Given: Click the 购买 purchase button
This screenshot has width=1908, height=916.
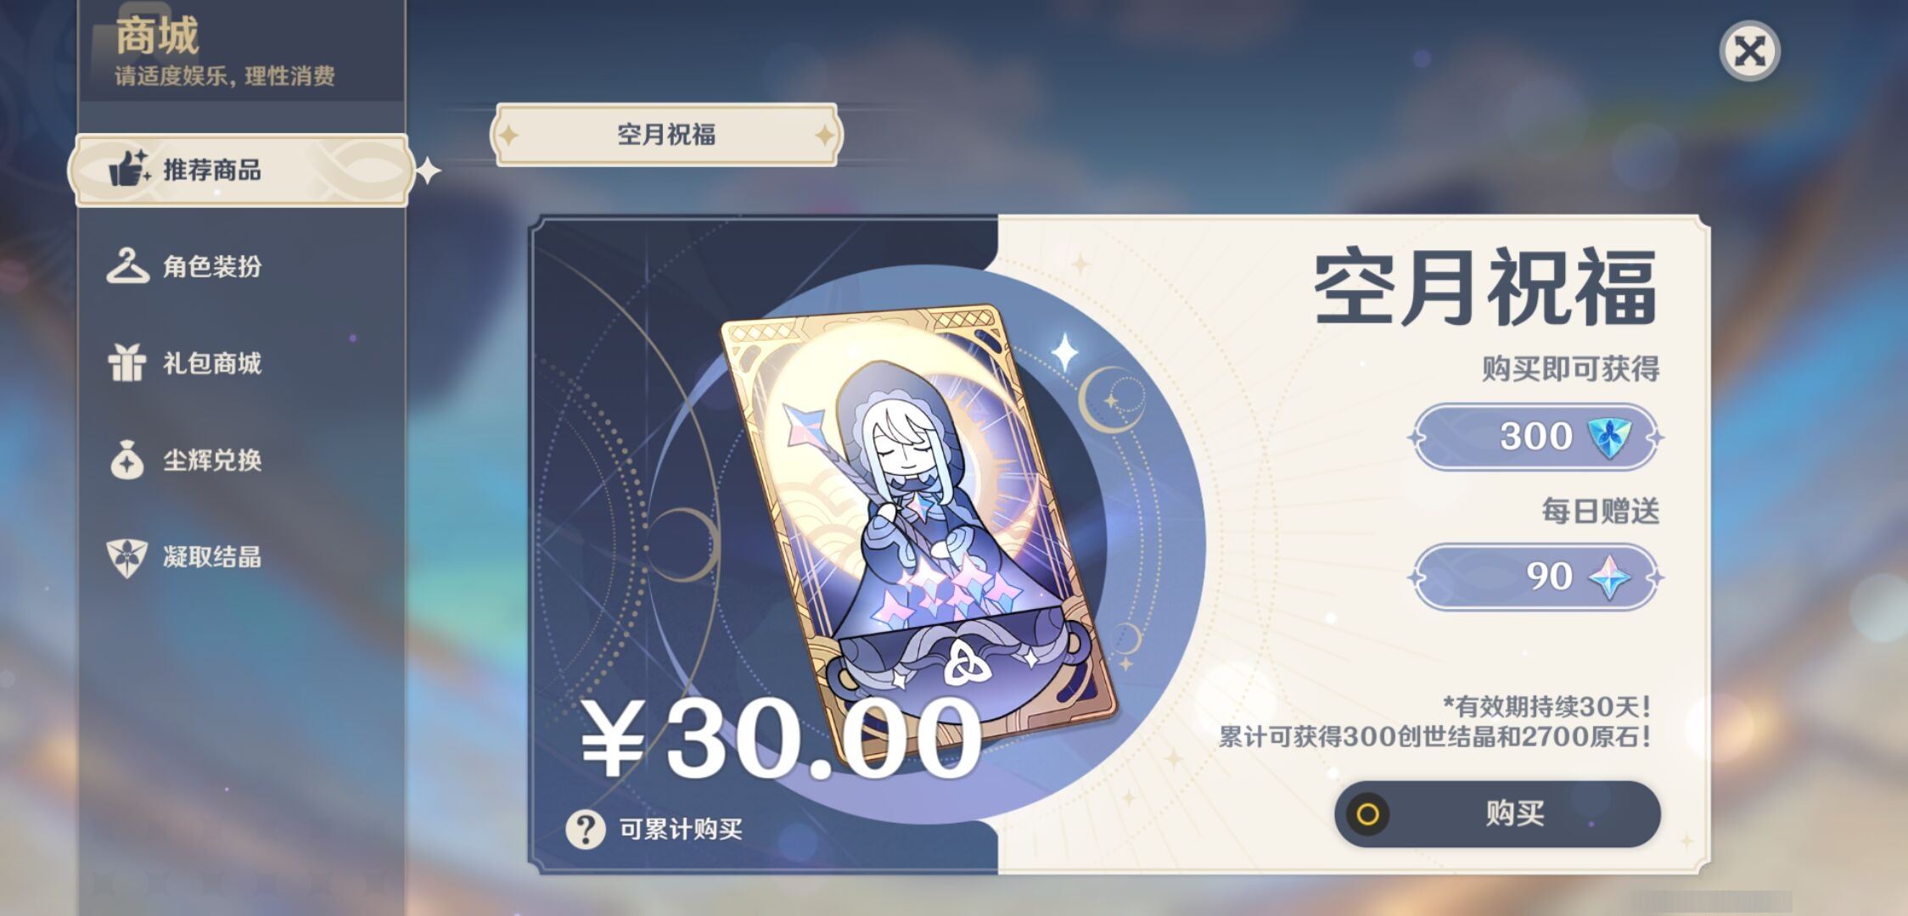Looking at the screenshot, I should pos(1497,814).
